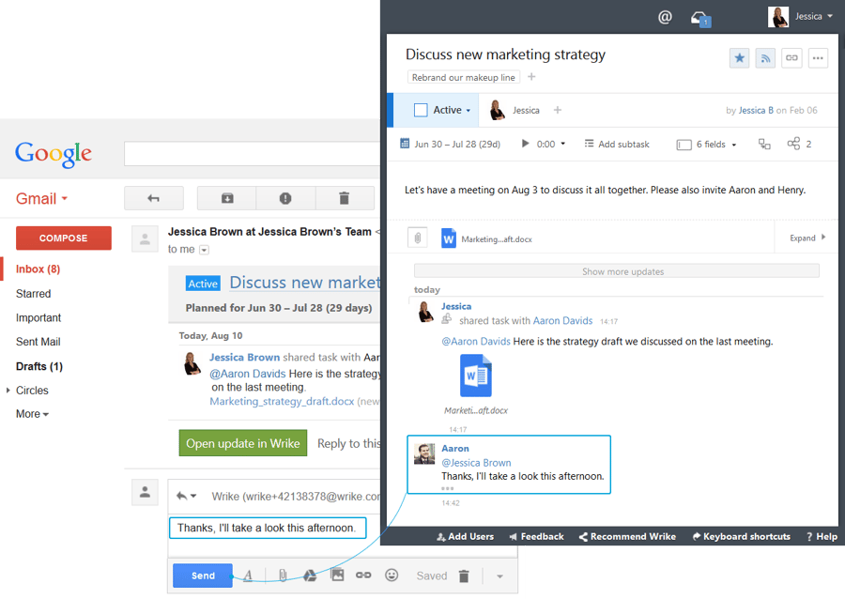This screenshot has height=599, width=845.
Task: Follow task using the RSS feed icon
Action: click(765, 57)
